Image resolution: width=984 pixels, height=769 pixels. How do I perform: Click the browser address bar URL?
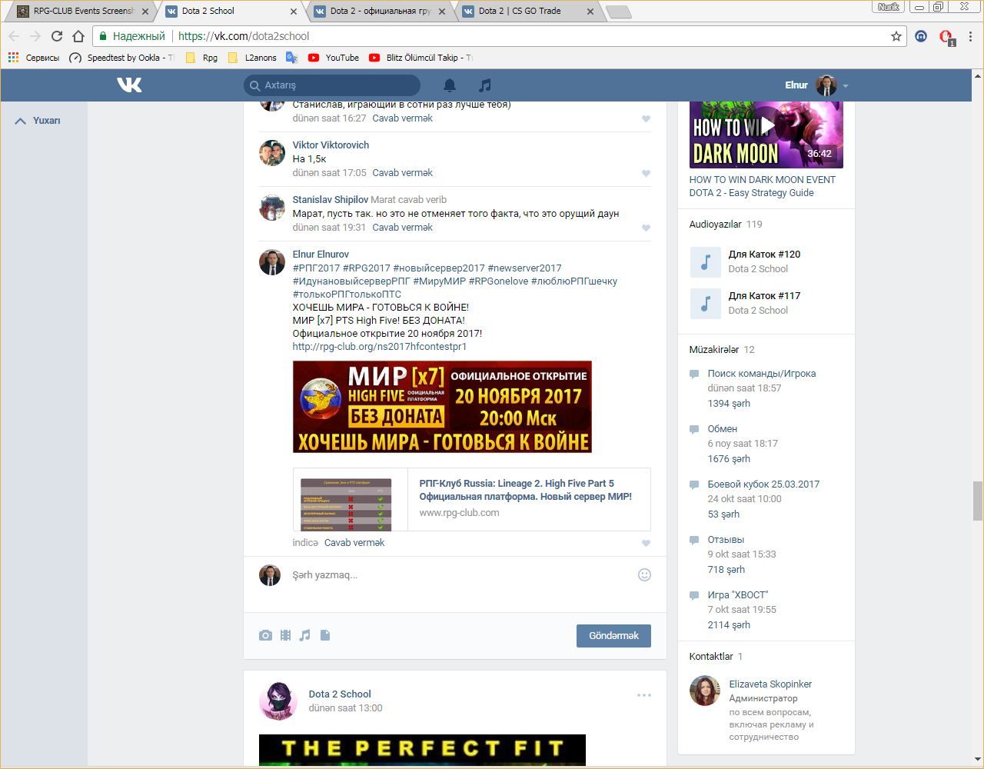(243, 36)
